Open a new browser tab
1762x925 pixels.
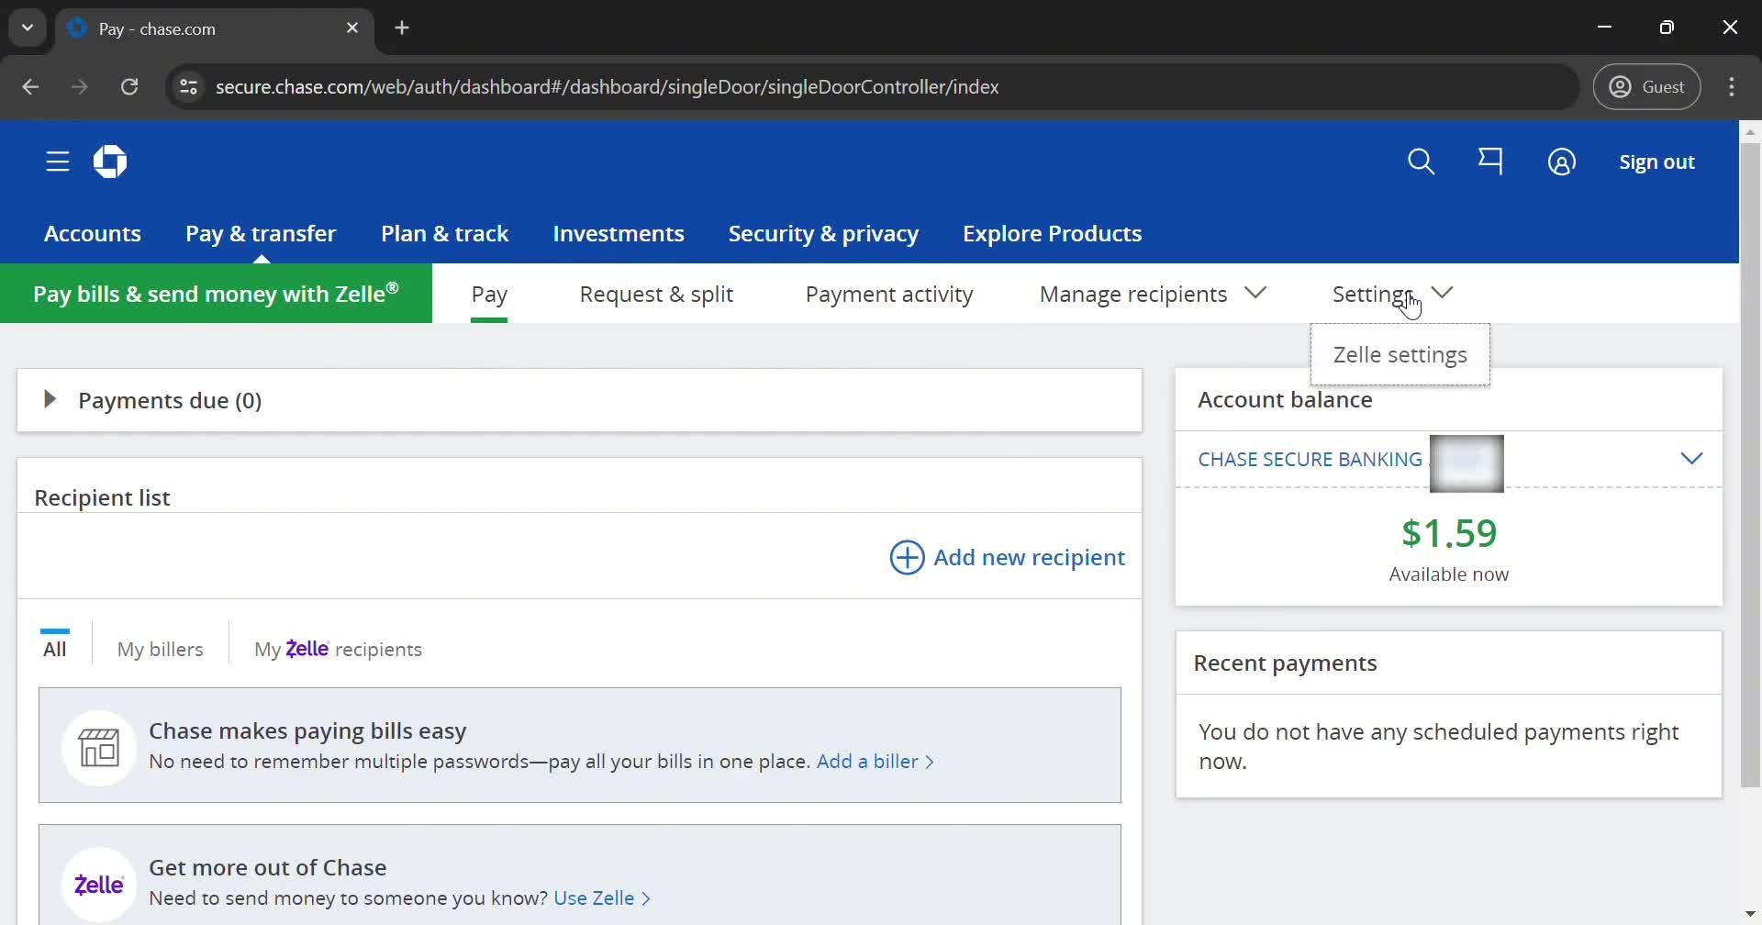pos(402,28)
